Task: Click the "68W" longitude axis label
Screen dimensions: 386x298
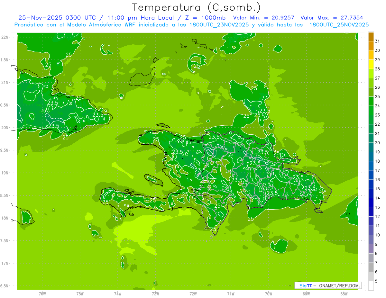Action: click(x=344, y=294)
